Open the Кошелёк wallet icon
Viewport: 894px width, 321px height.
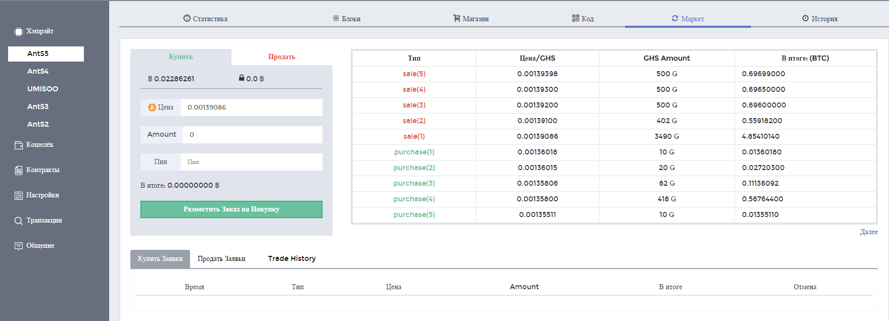19,145
